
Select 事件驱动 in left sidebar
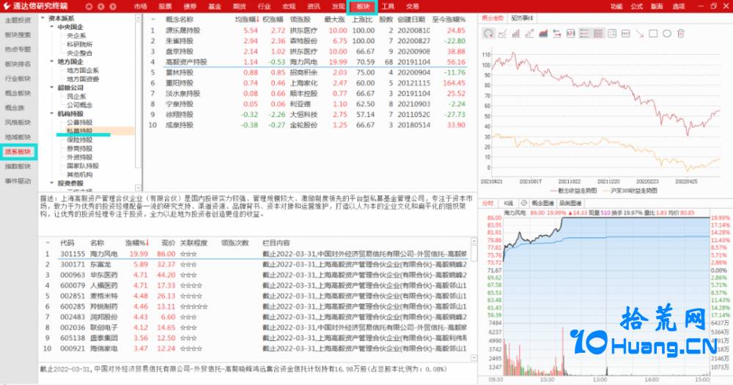(x=18, y=181)
